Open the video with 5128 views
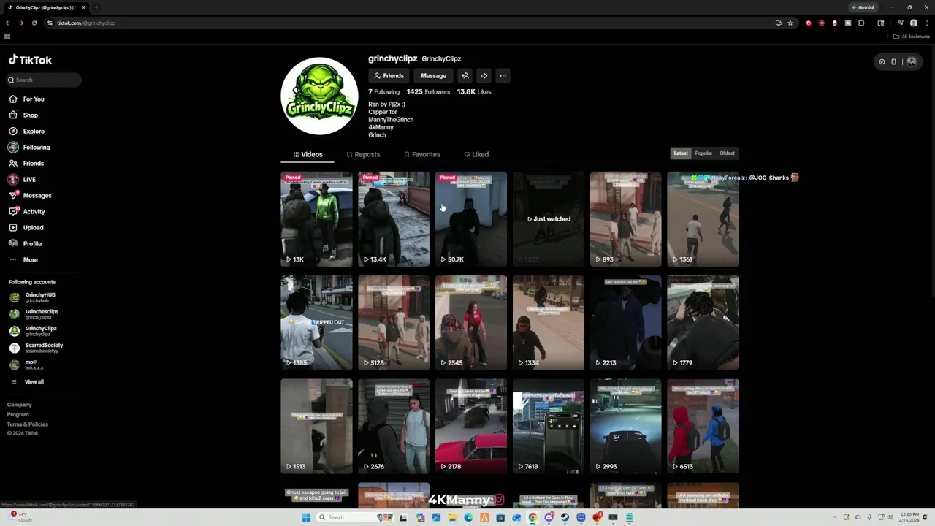Viewport: 935px width, 526px height. click(x=394, y=323)
